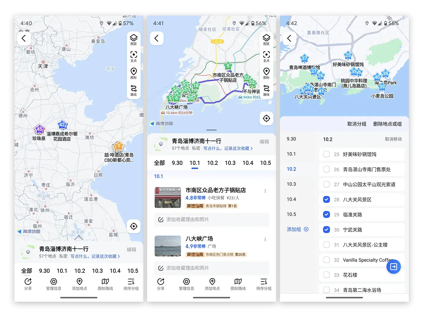Grab the middle screen's panel drag handle

(211, 130)
